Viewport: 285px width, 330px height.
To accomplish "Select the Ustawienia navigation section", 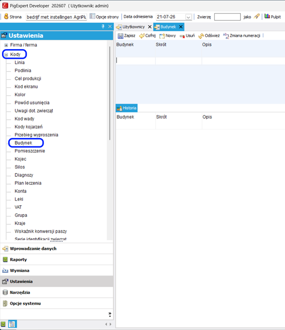I will pos(57,281).
